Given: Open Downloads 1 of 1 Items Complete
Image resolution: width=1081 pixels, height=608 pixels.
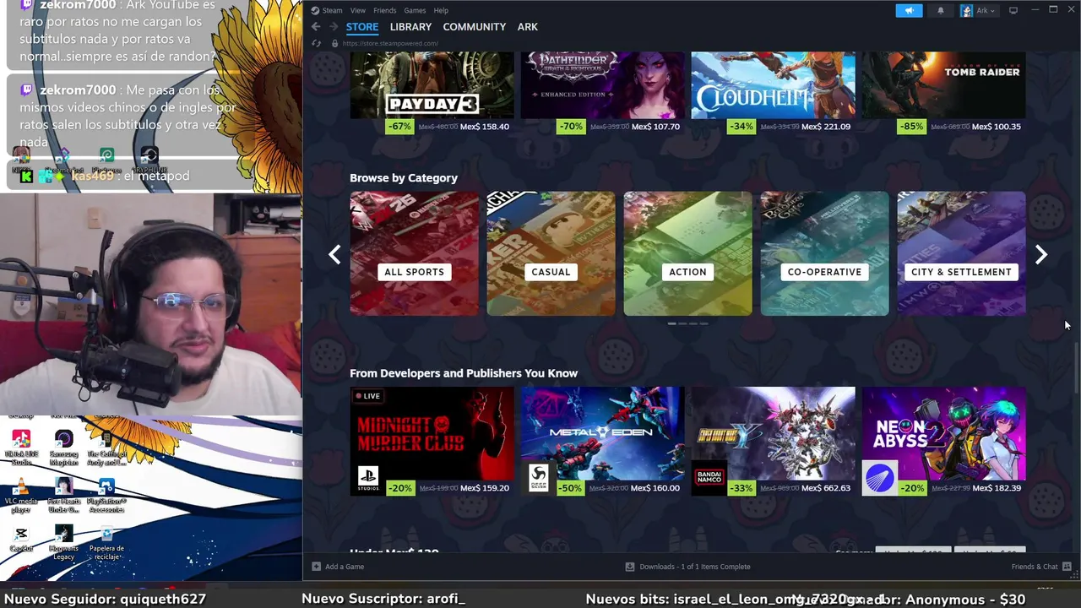Looking at the screenshot, I should tap(687, 567).
